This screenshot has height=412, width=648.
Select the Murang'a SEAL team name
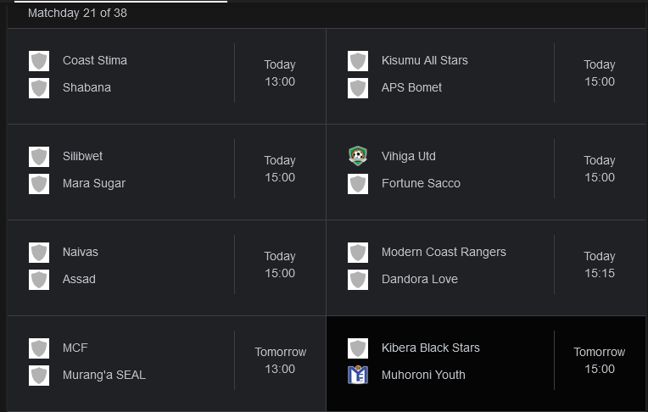pos(104,375)
